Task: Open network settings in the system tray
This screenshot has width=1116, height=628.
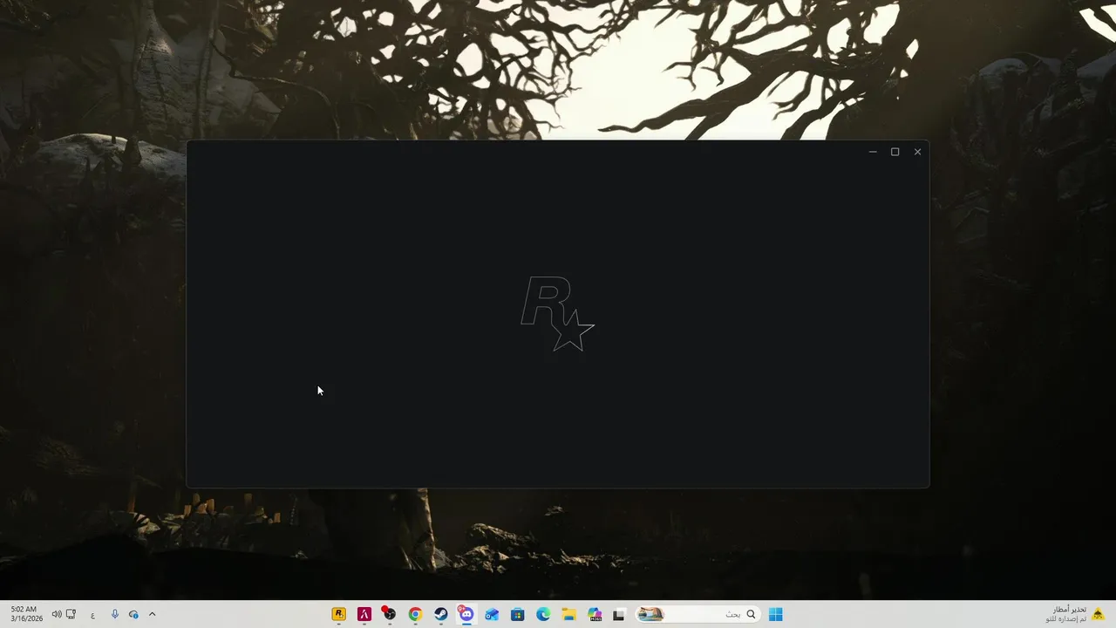Action: click(71, 614)
